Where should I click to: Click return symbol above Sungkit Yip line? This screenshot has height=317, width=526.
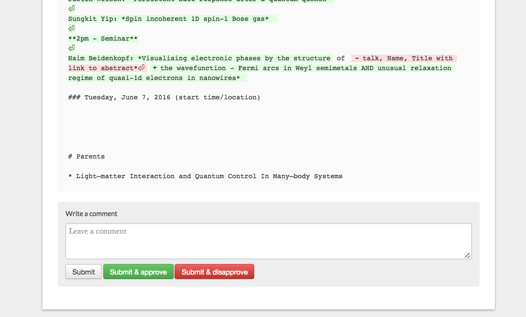(x=71, y=9)
